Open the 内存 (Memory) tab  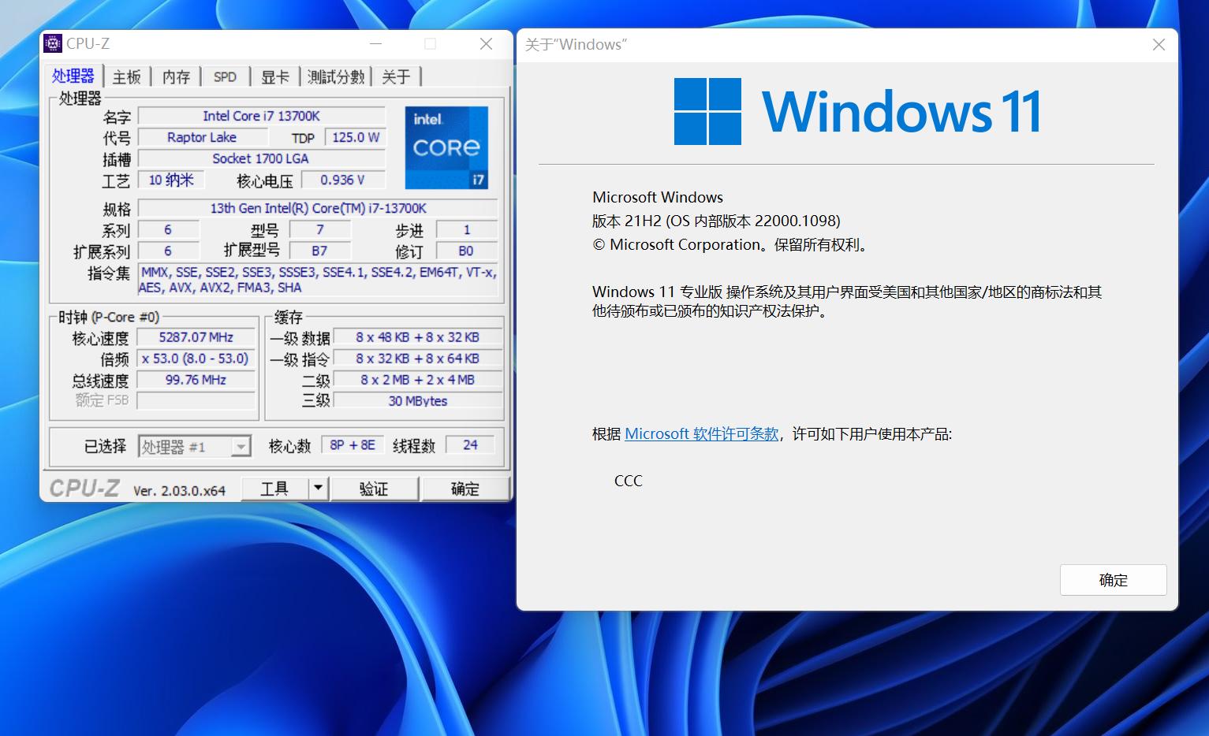click(175, 76)
